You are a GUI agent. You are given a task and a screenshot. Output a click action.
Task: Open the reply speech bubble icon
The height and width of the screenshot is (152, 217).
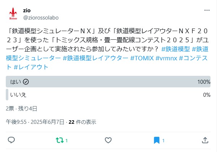11,140
